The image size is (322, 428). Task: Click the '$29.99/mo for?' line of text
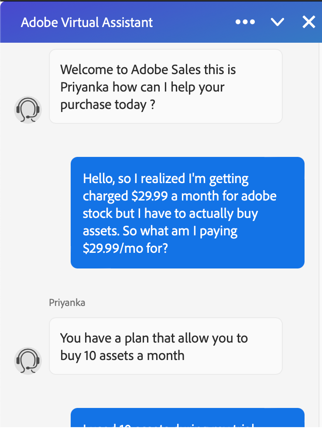125,248
